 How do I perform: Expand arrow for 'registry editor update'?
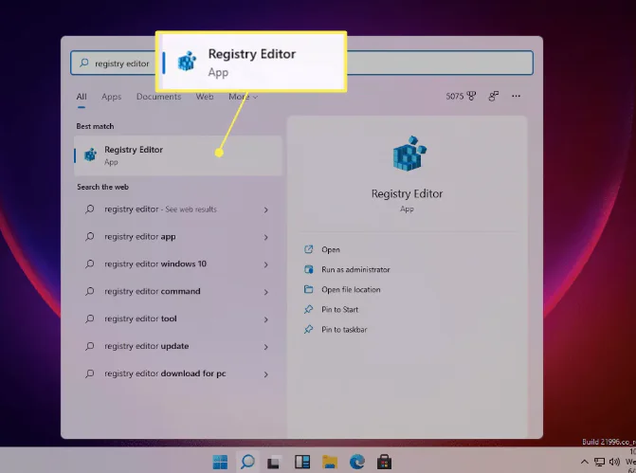click(x=266, y=347)
